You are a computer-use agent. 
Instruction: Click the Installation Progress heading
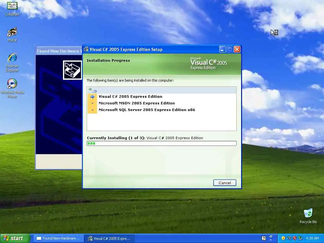pyautogui.click(x=108, y=60)
